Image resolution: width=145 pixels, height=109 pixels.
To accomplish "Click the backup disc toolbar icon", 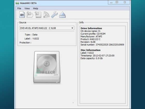I will click(38, 15).
